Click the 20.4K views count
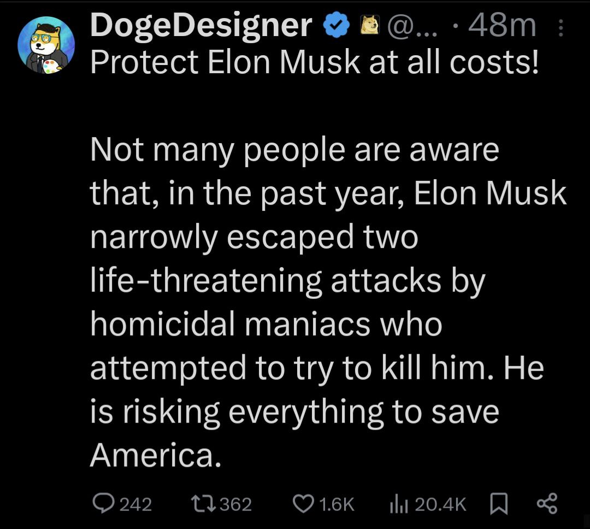 pos(440,504)
